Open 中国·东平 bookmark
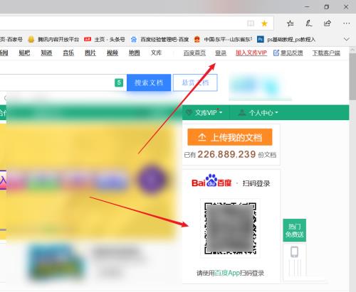Image resolution: width=356 pixels, height=292 pixels. pos(223,39)
